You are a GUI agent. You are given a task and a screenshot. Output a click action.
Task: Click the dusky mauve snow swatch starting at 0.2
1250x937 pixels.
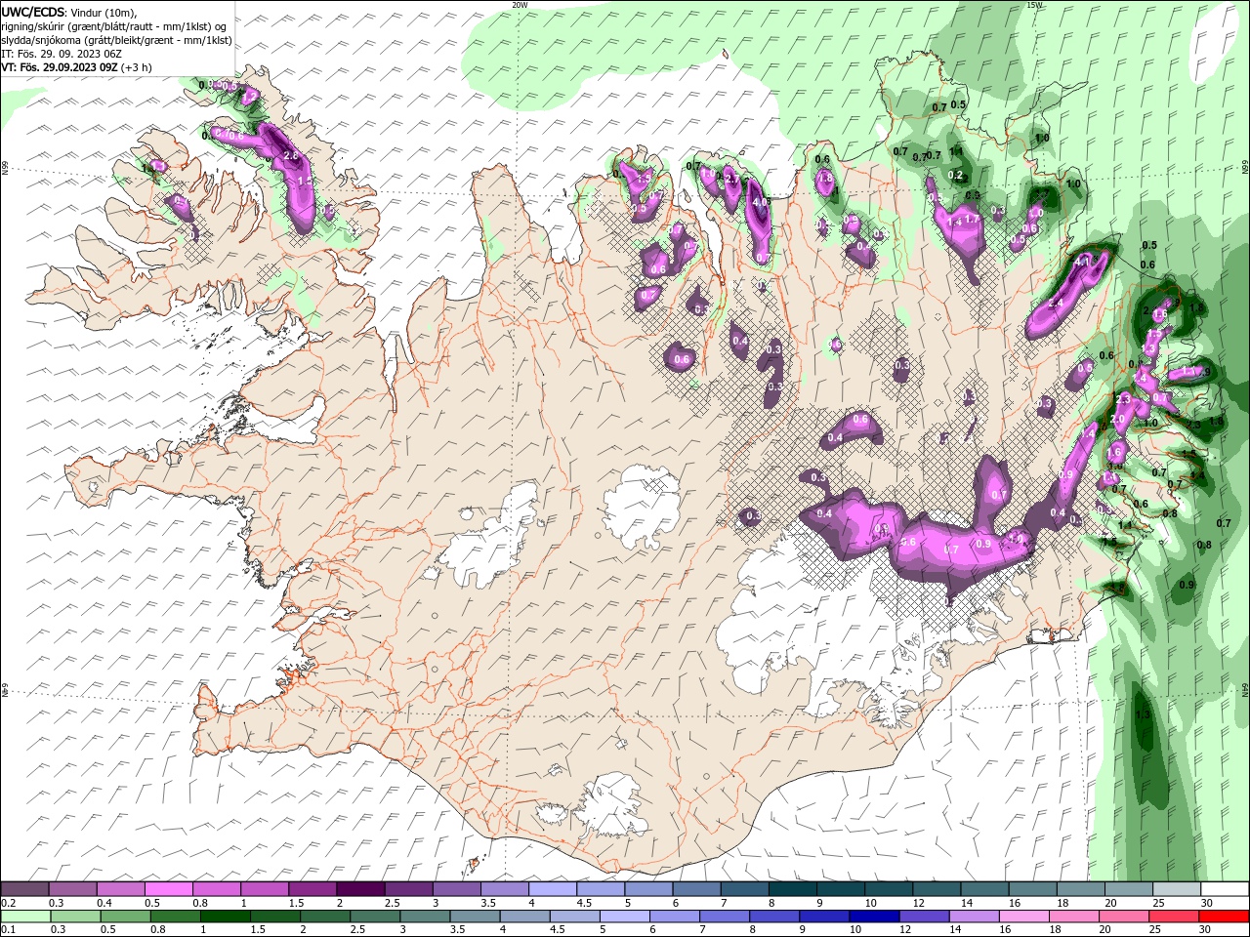click(24, 889)
